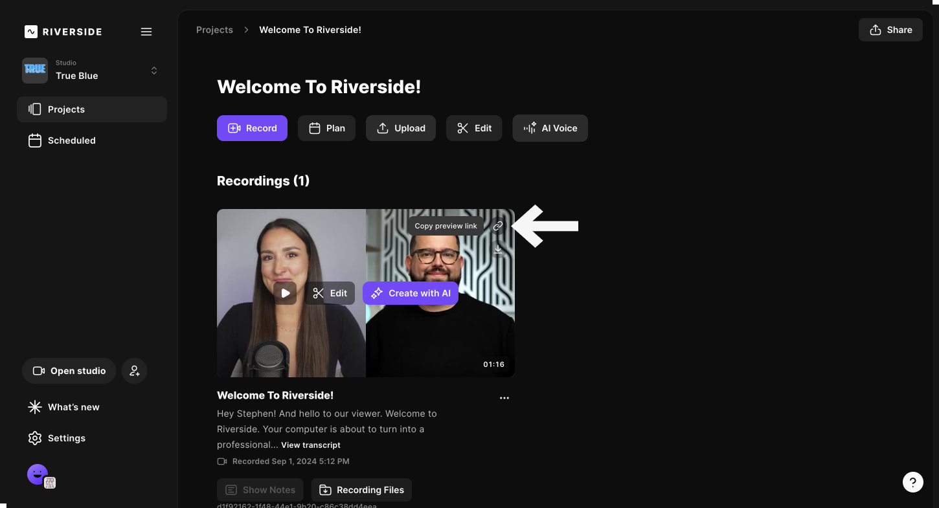This screenshot has height=508, width=939.
Task: Play the recording from the thumbnail
Action: pos(285,293)
